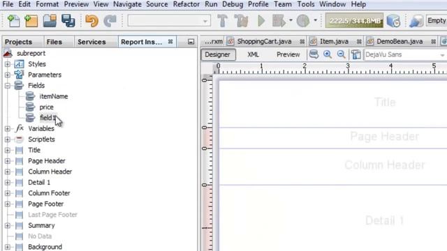
Task: Click the memory usage 222.5/344.8MB indicator
Action: tap(354, 21)
